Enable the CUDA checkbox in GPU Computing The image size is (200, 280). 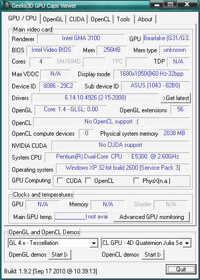(x=60, y=181)
